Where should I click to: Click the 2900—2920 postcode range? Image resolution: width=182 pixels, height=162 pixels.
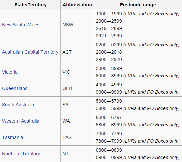click(x=109, y=59)
